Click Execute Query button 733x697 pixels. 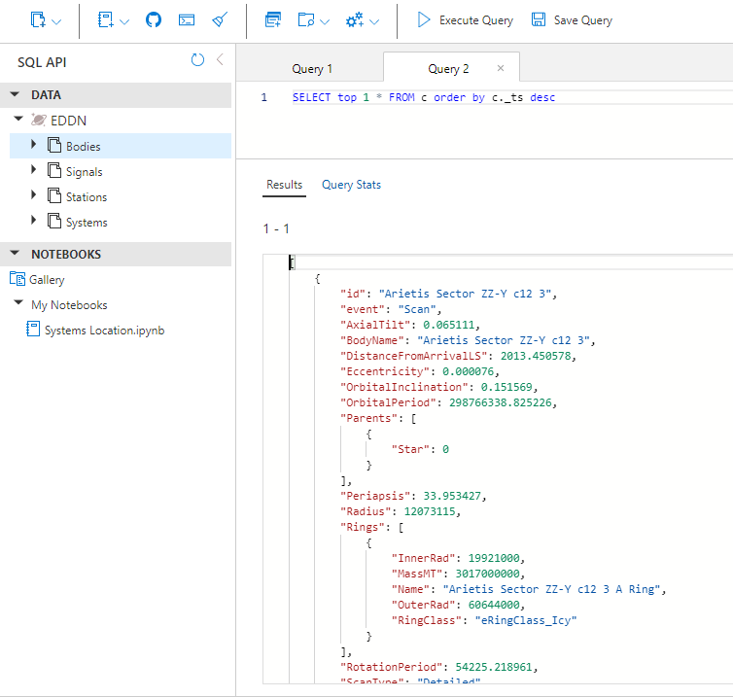coord(465,20)
